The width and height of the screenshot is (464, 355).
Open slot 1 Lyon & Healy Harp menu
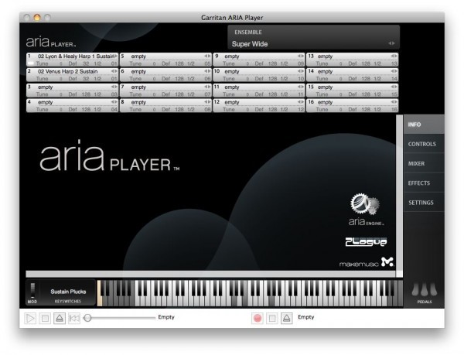(114, 56)
